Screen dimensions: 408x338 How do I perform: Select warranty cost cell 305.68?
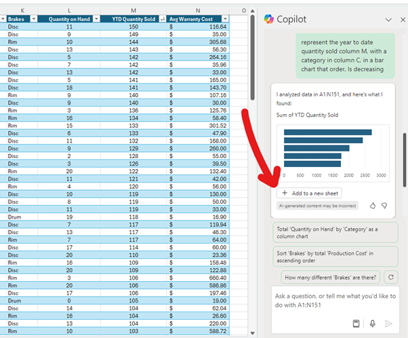coord(198,42)
